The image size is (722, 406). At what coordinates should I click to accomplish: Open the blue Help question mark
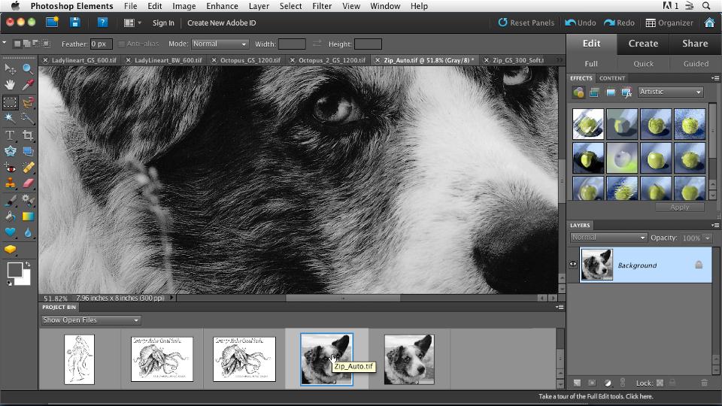point(102,22)
